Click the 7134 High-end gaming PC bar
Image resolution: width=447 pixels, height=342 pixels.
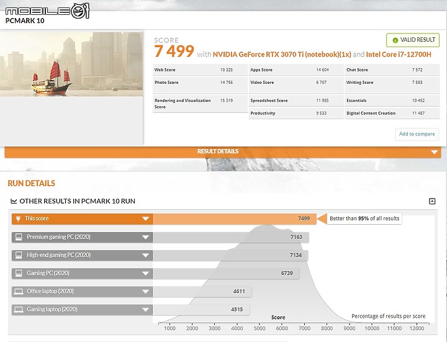[230, 255]
